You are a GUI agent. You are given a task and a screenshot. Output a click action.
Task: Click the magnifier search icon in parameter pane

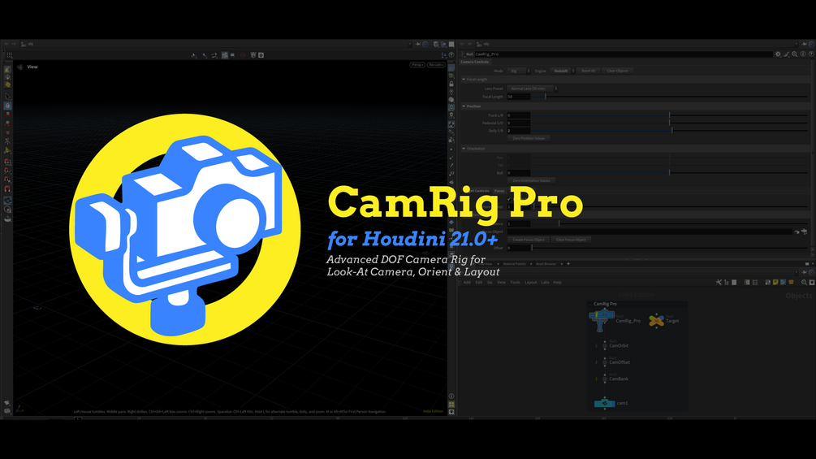795,54
